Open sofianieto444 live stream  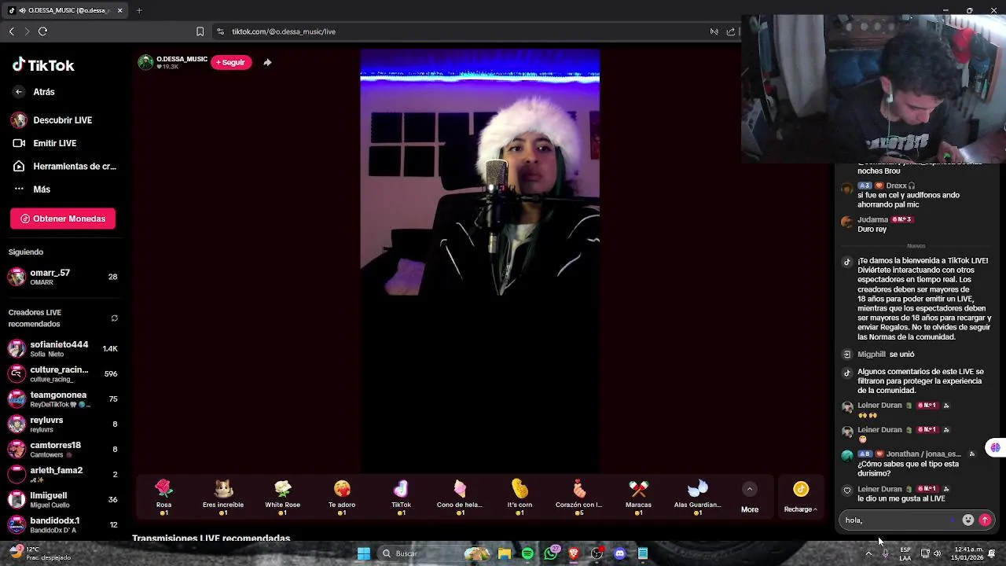click(63, 348)
